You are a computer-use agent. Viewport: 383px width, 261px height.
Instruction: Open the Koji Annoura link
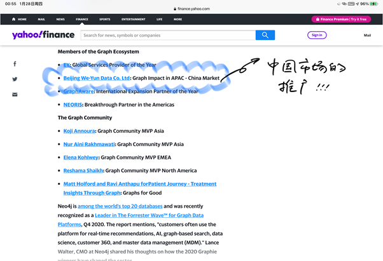[x=79, y=131]
